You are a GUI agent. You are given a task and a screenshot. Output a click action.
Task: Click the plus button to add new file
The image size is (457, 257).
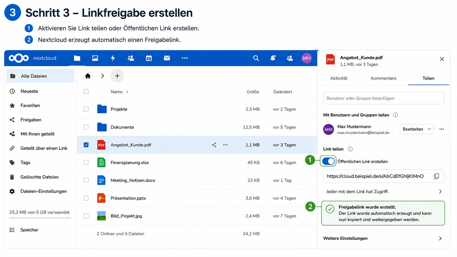tap(117, 76)
